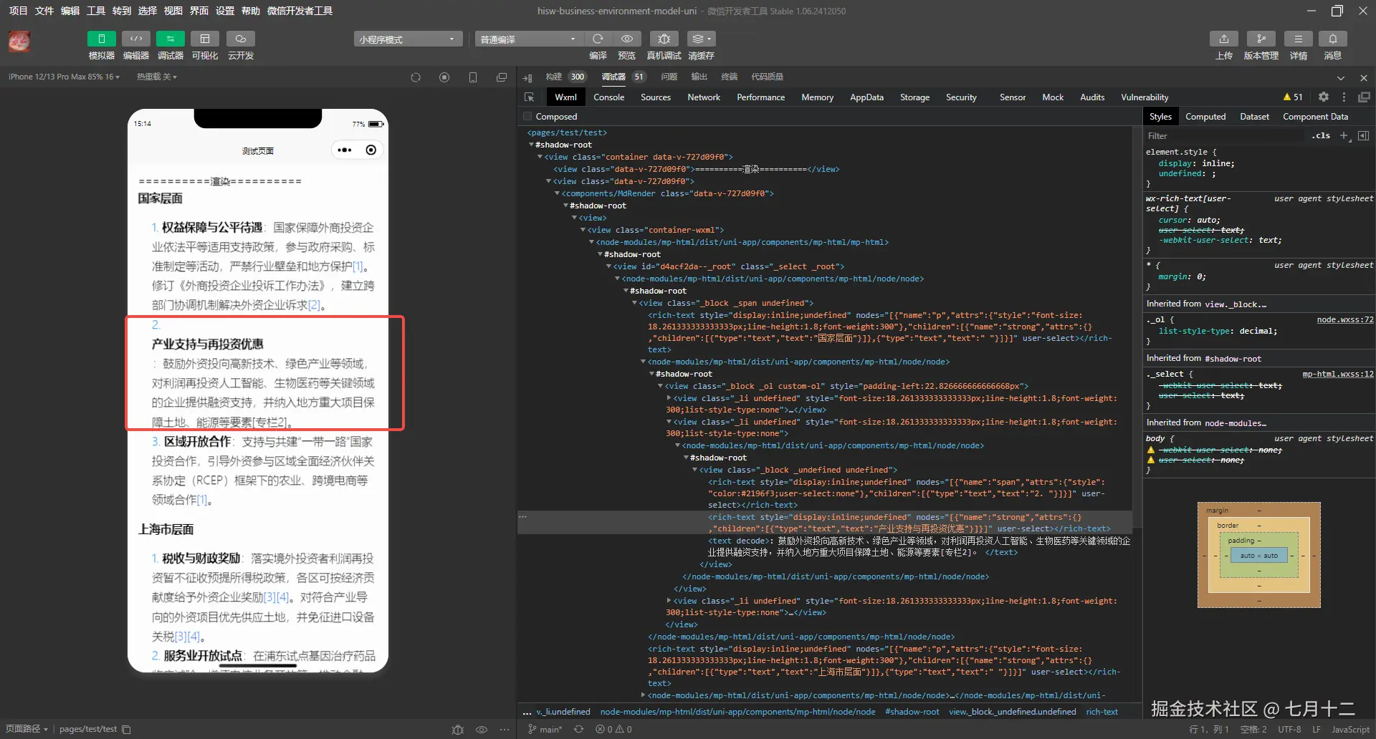The height and width of the screenshot is (739, 1376).
Task: Open the iPhone 12/13 Pro Max device dropdown
Action: pyautogui.click(x=64, y=77)
